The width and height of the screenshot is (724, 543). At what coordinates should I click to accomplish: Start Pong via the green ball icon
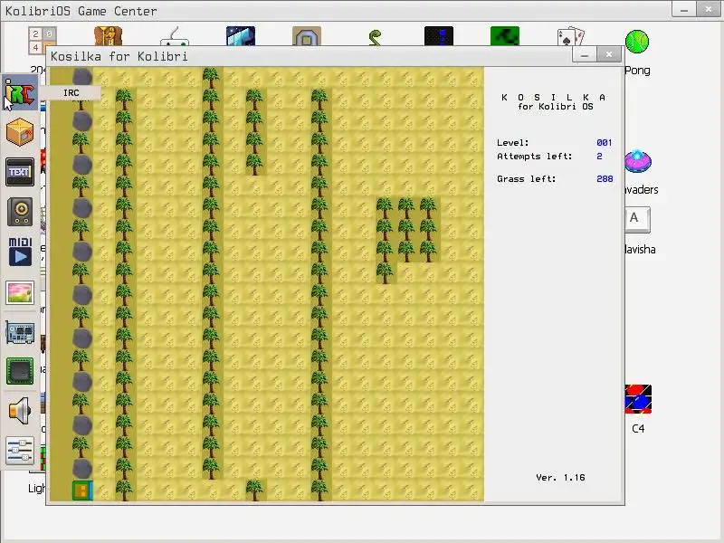tap(637, 42)
